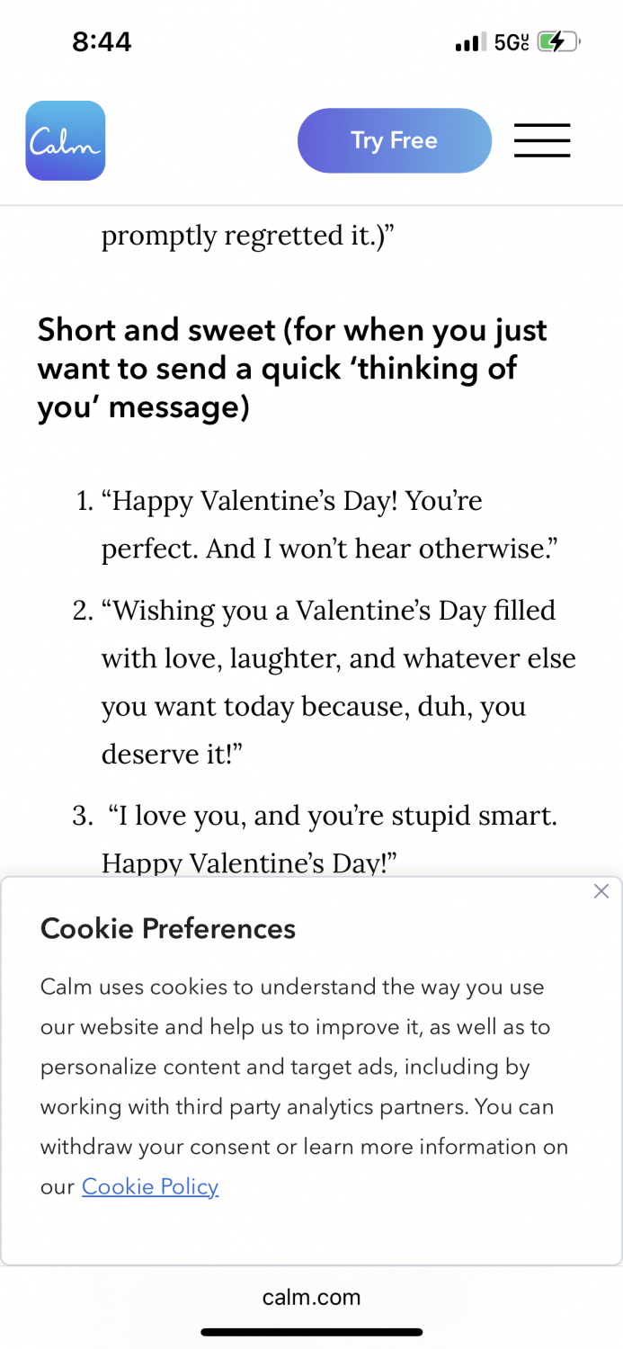This screenshot has height=1349, width=623.
Task: Tap the Calm logo icon
Action: tap(66, 140)
